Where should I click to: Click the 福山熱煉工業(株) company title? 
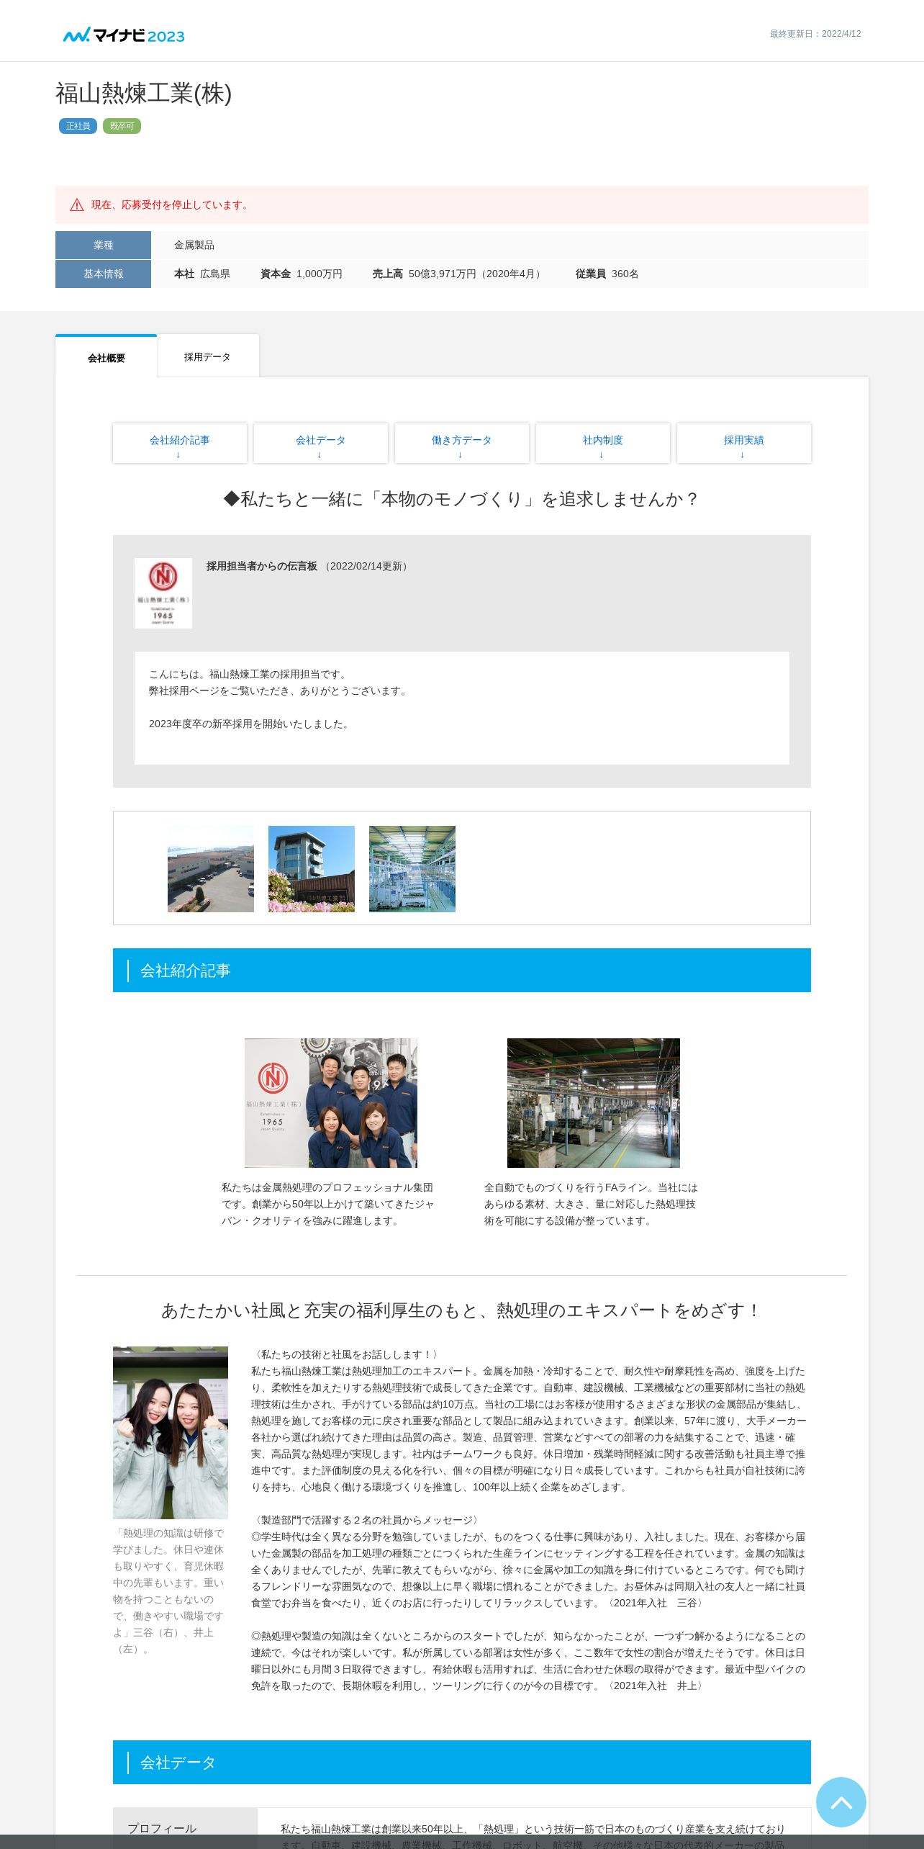144,94
